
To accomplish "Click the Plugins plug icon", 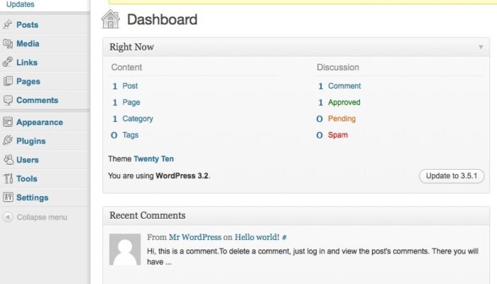I will [x=8, y=141].
